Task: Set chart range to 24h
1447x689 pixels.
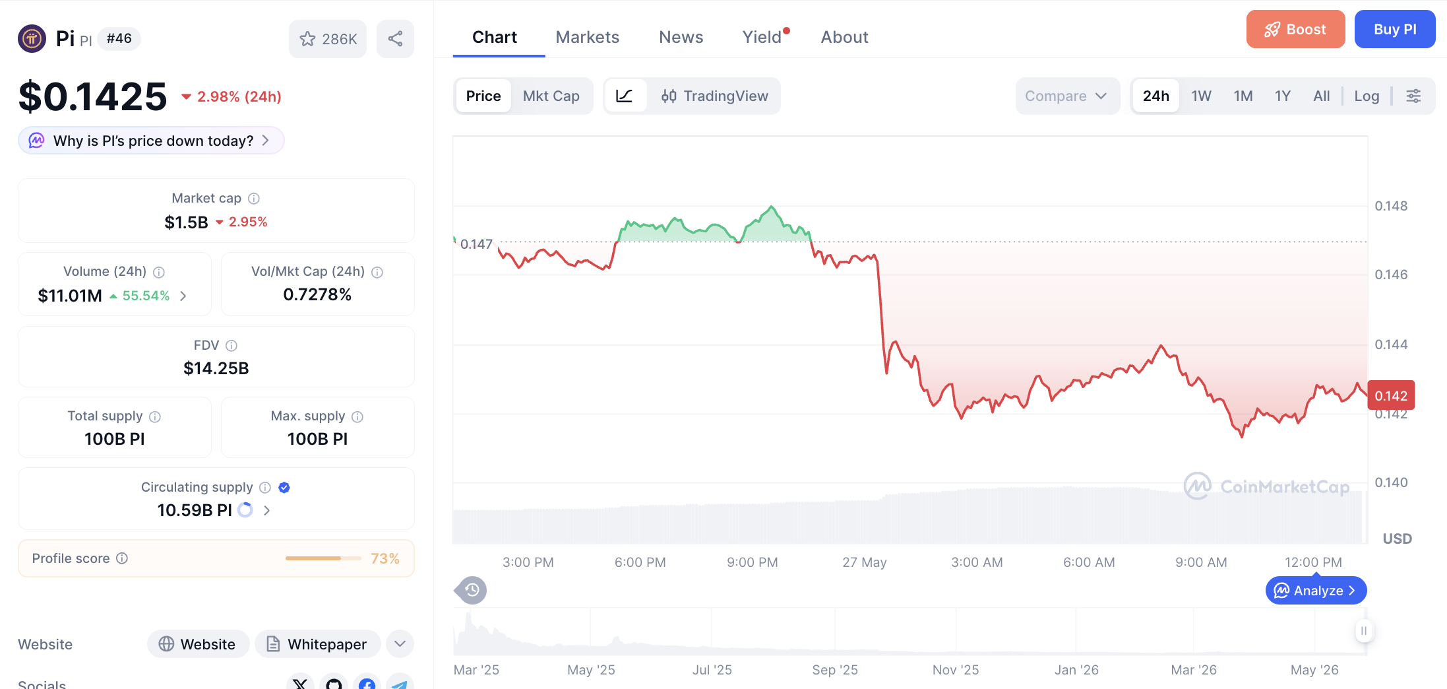Action: 1156,96
